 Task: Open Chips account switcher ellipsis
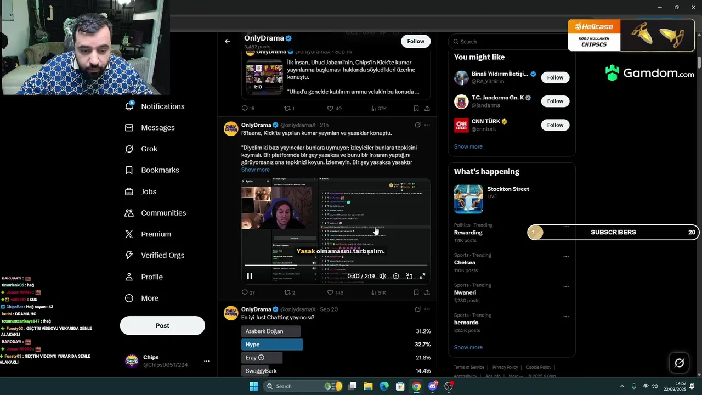pos(207,361)
